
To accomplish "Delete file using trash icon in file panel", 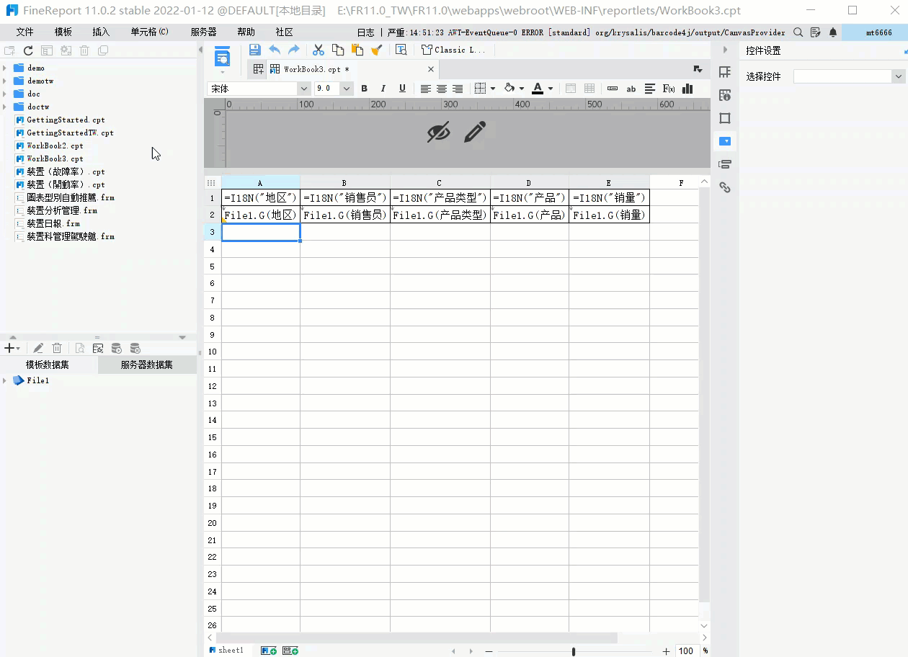I will coord(84,50).
